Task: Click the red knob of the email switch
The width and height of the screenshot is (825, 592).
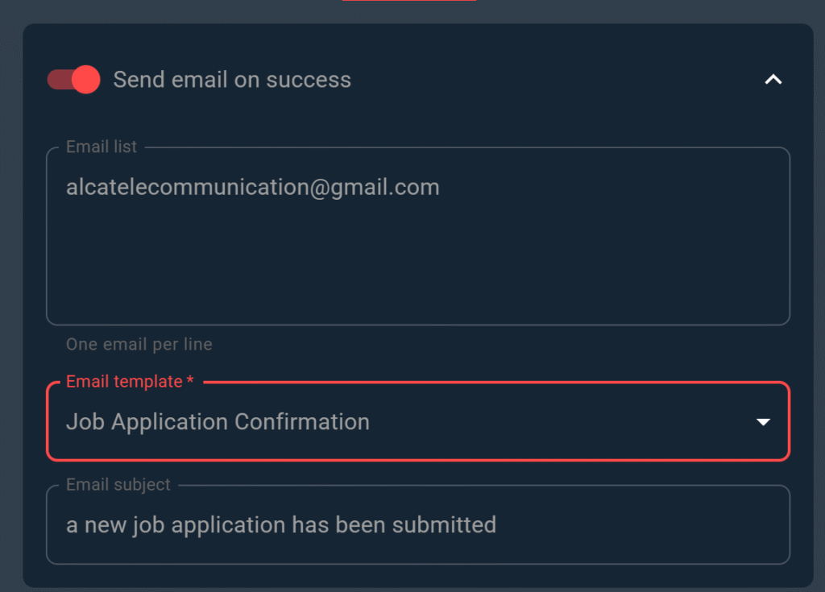Action: pyautogui.click(x=85, y=80)
